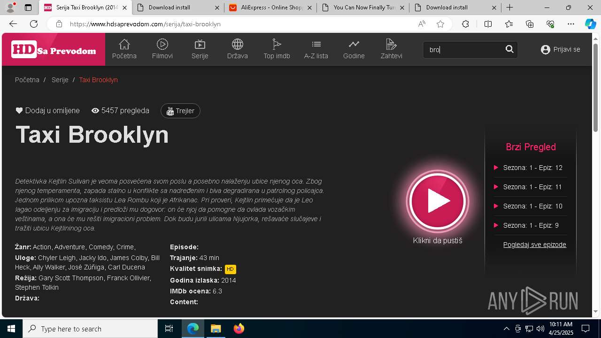
Task: Add to favorites with Dodaj u omiljene
Action: point(47,111)
